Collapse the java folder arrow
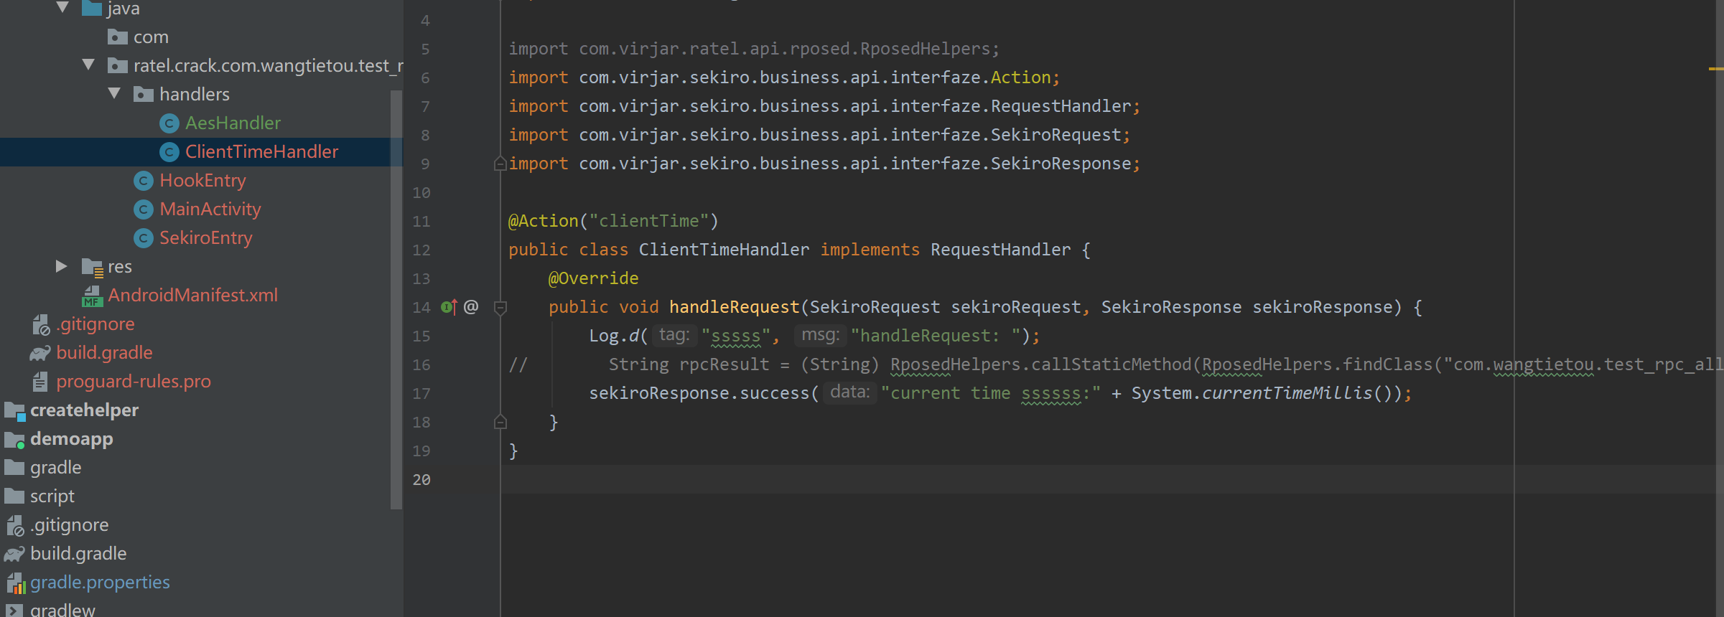This screenshot has width=1724, height=617. pos(62,8)
